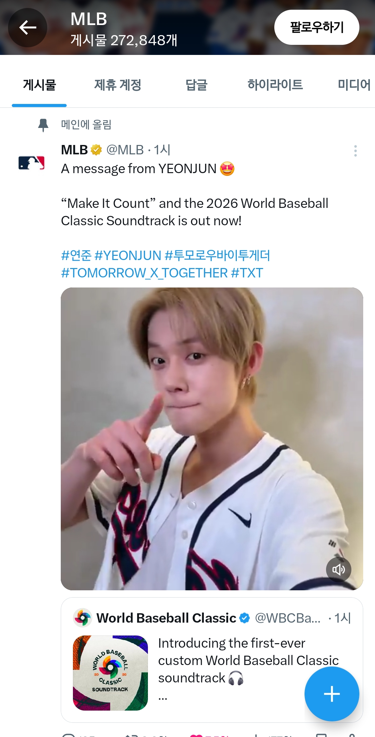Open the MLB logo profile avatar
The width and height of the screenshot is (375, 737).
(x=31, y=163)
